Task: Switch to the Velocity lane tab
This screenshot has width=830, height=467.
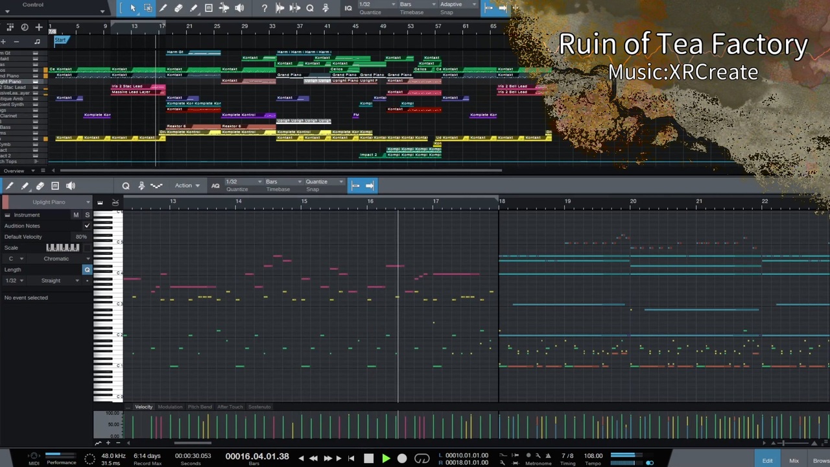Action: pyautogui.click(x=144, y=407)
